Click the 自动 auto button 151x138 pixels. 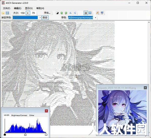(x=45, y=18)
